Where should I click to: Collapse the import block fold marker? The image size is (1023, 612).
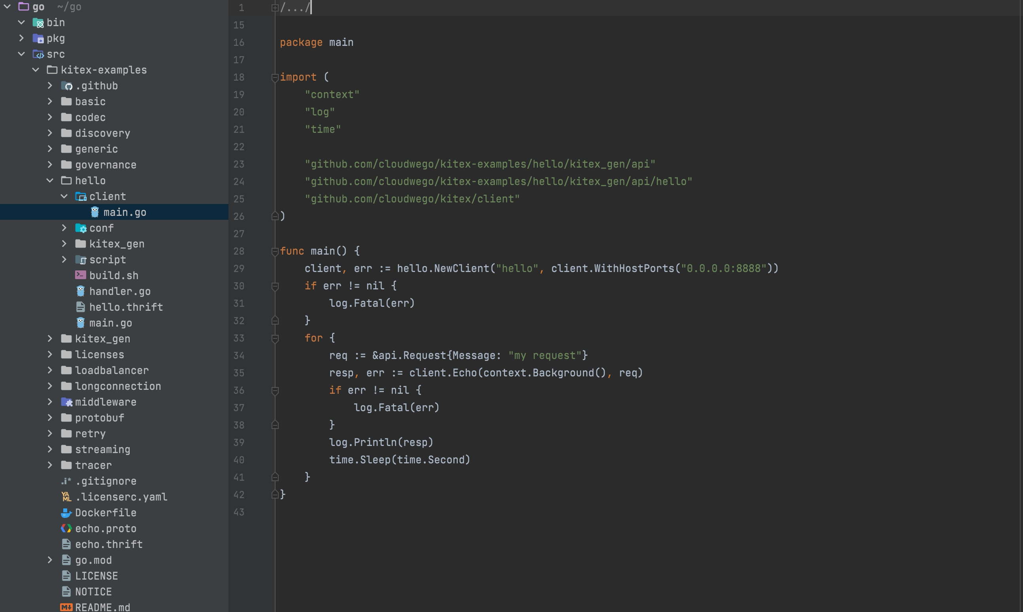(275, 77)
